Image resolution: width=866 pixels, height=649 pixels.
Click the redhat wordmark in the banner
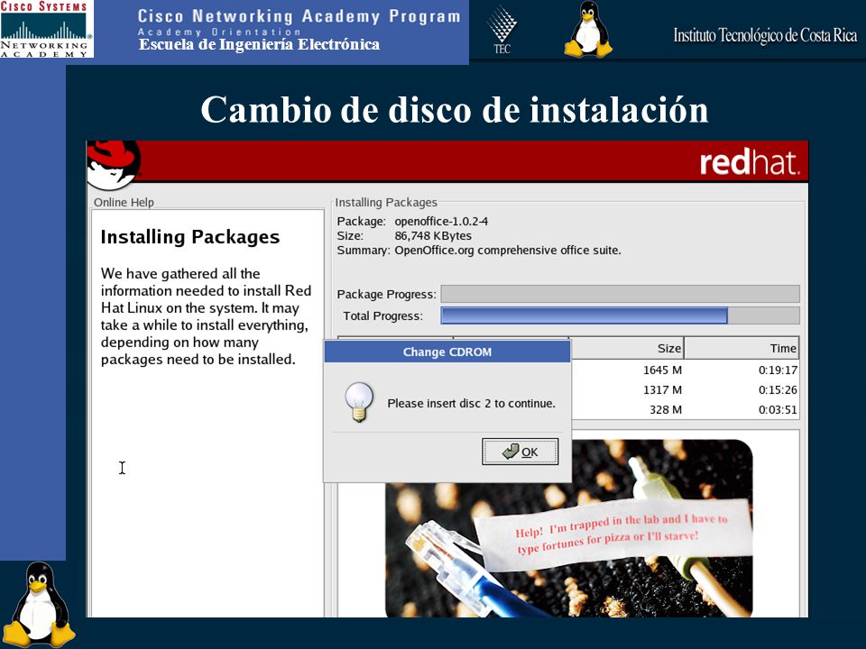coord(750,163)
